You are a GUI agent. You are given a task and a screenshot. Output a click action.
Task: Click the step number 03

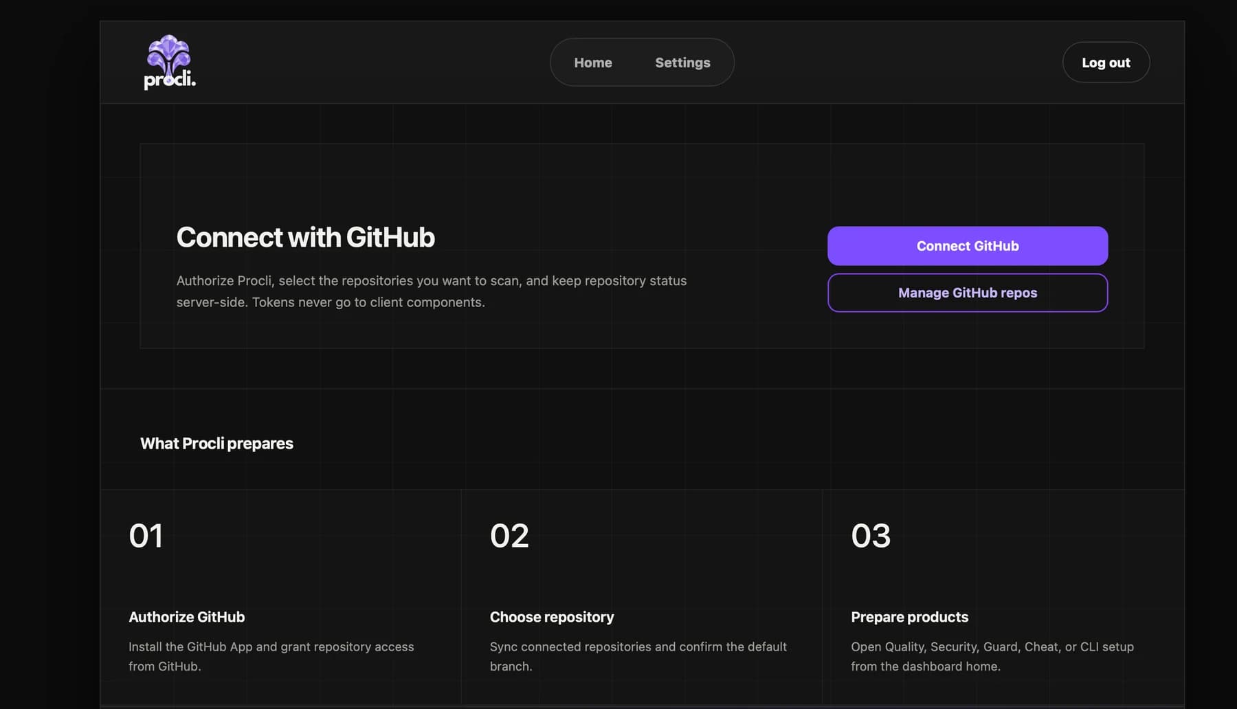(871, 536)
